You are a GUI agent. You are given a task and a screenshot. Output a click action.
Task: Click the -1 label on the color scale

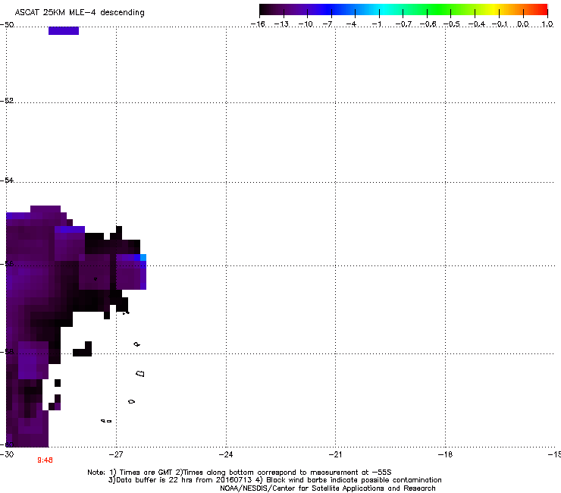coord(376,24)
